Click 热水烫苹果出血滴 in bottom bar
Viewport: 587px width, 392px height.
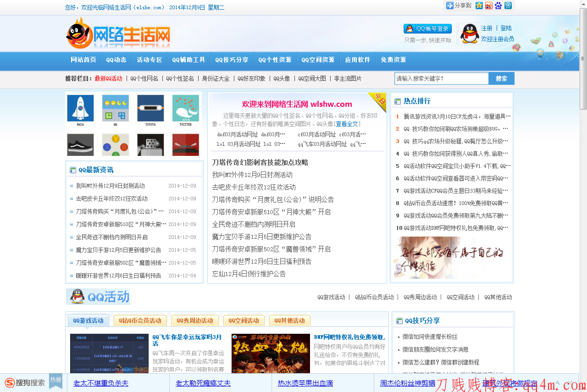(305, 383)
